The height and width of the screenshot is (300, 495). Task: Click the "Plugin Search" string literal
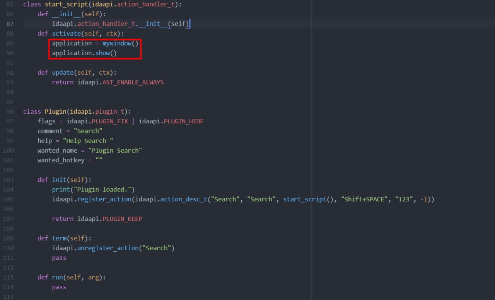pos(115,150)
